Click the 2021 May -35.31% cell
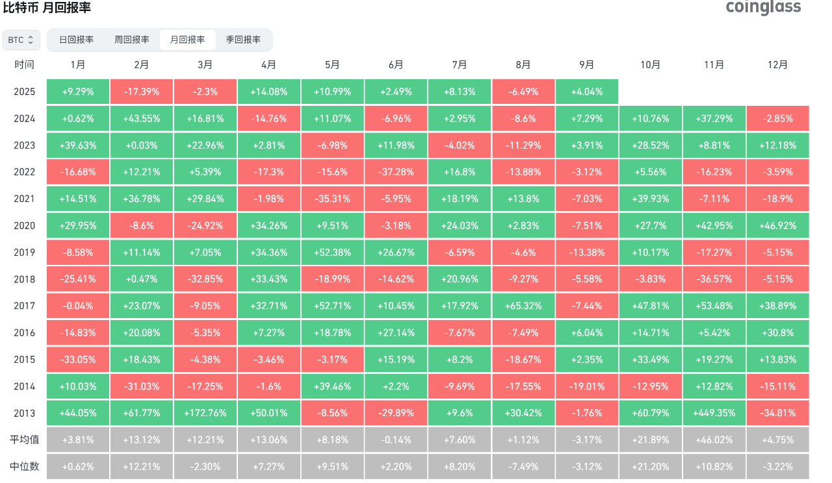 click(332, 199)
